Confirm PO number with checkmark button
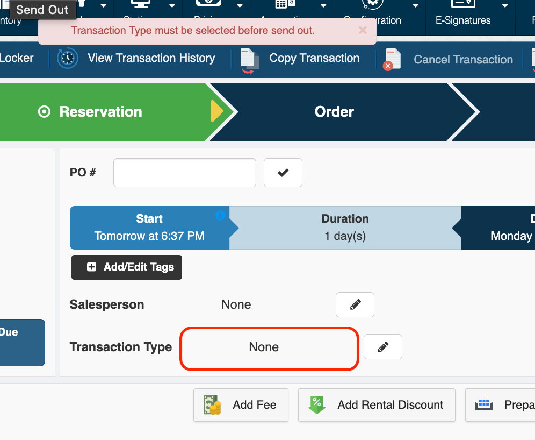This screenshot has height=440, width=535. tap(283, 173)
